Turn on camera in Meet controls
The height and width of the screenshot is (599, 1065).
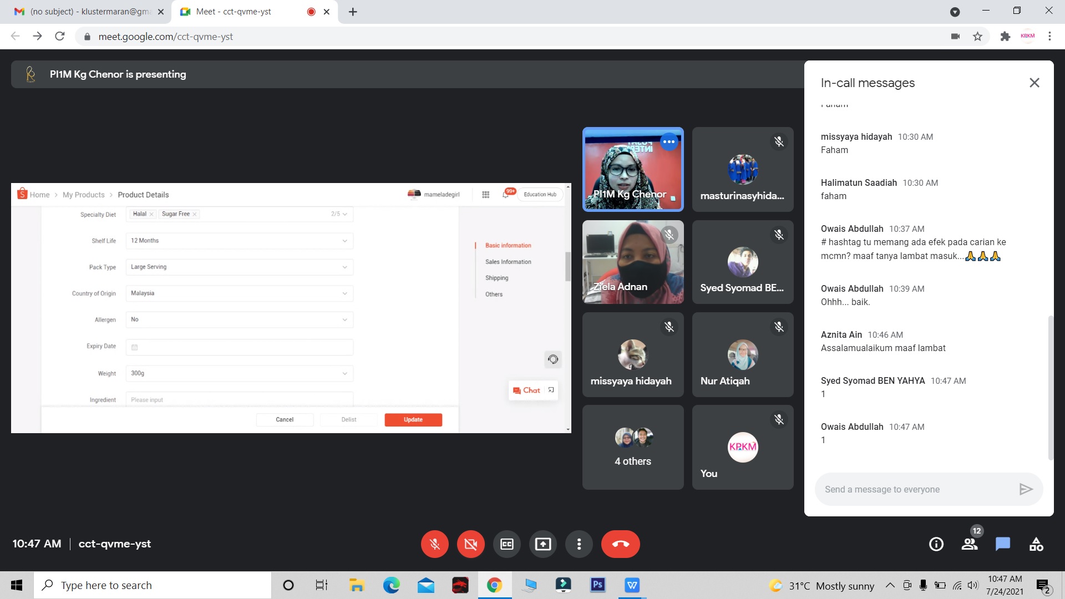pyautogui.click(x=470, y=544)
